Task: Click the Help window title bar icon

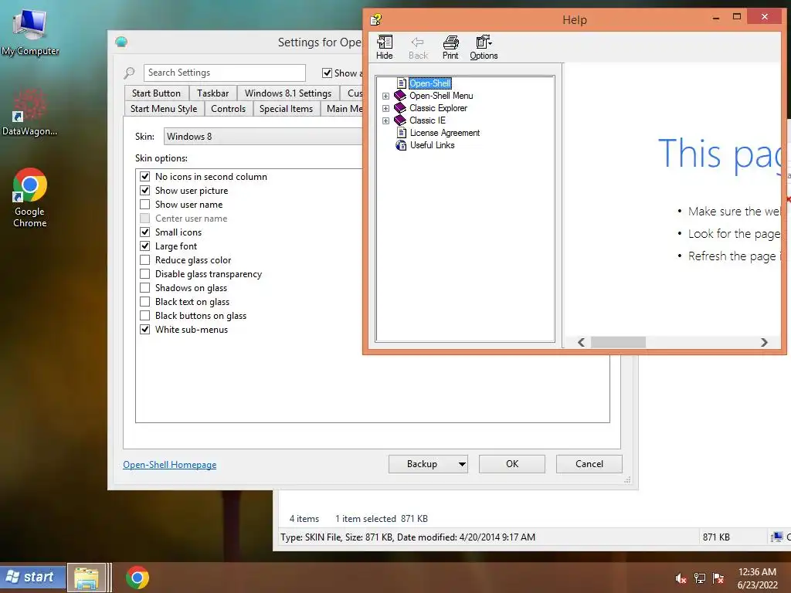Action: click(376, 19)
